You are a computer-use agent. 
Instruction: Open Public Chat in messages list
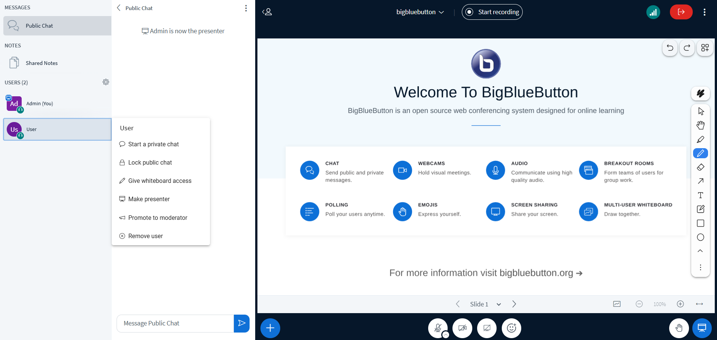[57, 26]
